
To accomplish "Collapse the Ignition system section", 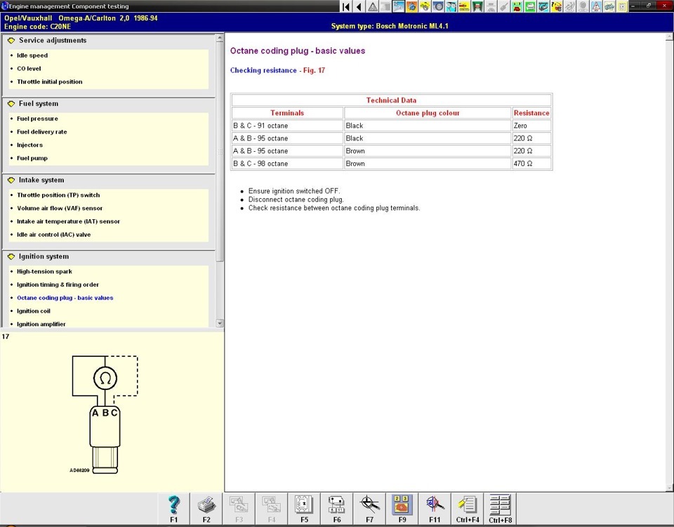I will [x=11, y=256].
